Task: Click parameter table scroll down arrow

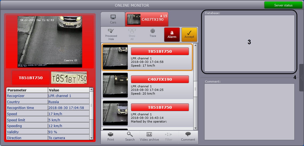Action: (x=91, y=138)
